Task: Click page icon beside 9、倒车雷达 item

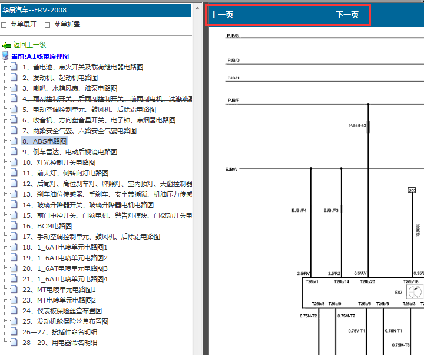Action: (14, 151)
